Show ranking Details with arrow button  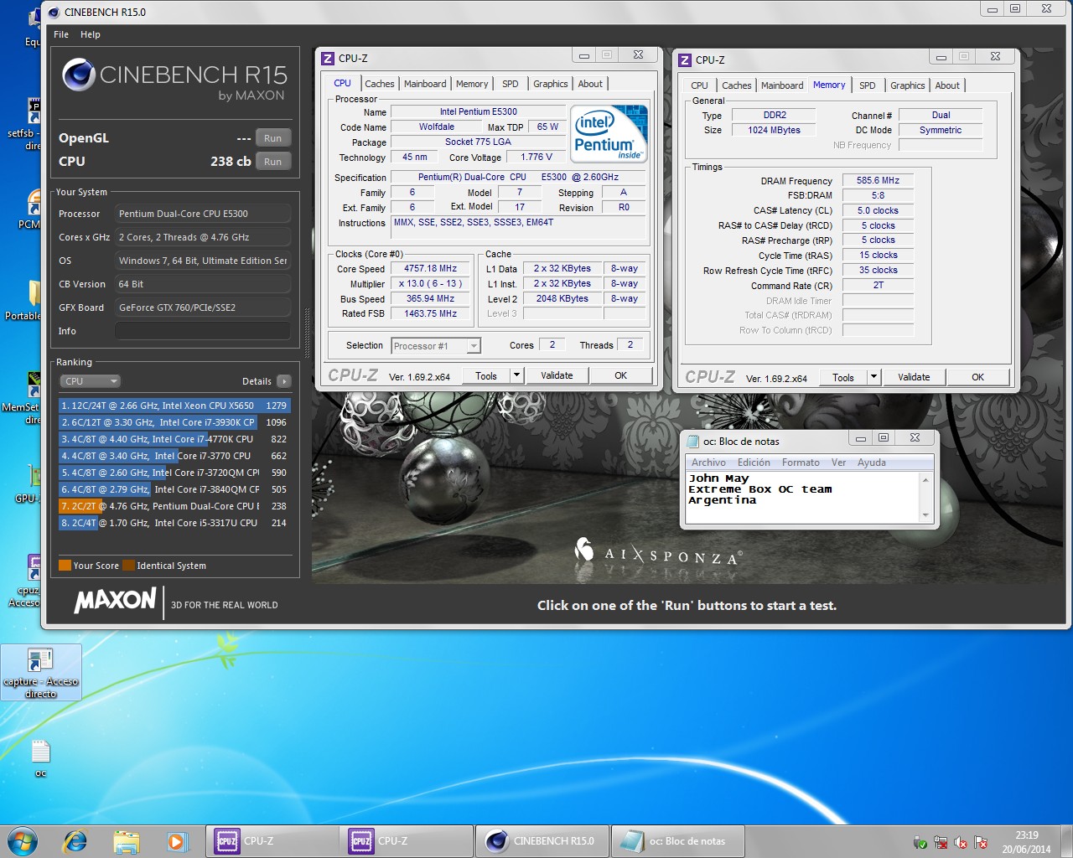click(284, 381)
